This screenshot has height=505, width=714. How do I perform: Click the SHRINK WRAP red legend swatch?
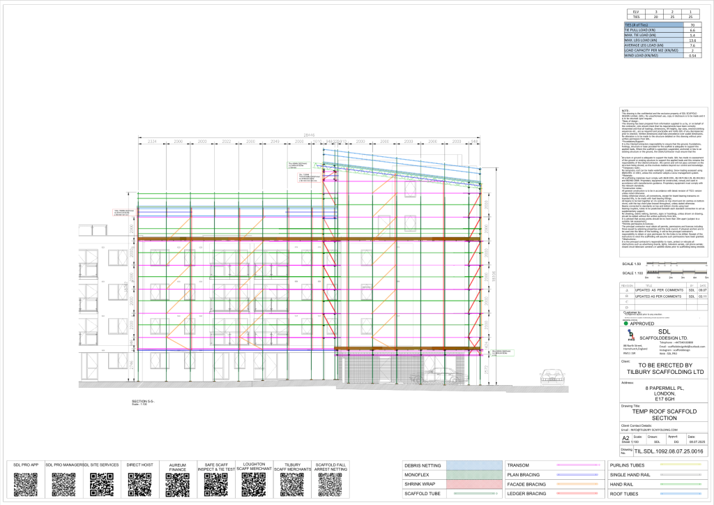[473, 484]
